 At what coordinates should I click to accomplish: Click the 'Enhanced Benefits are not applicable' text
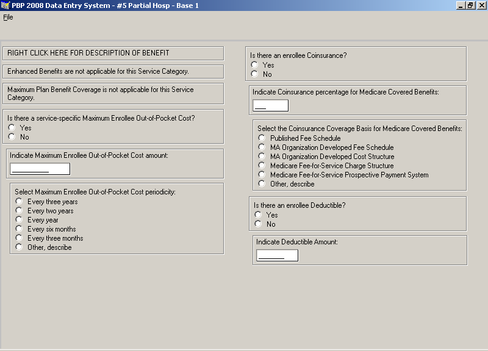coord(98,71)
